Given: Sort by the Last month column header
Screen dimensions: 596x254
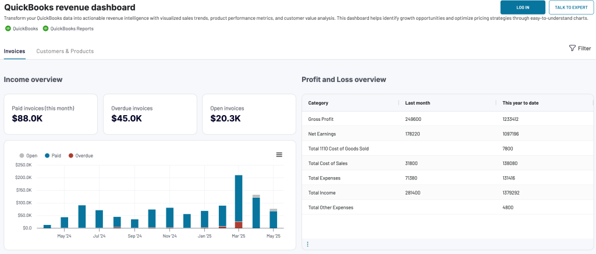Looking at the screenshot, I should click(418, 103).
